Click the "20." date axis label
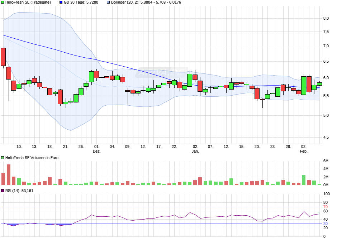Viewport: 337px width, 240px height. [x=257, y=147]
